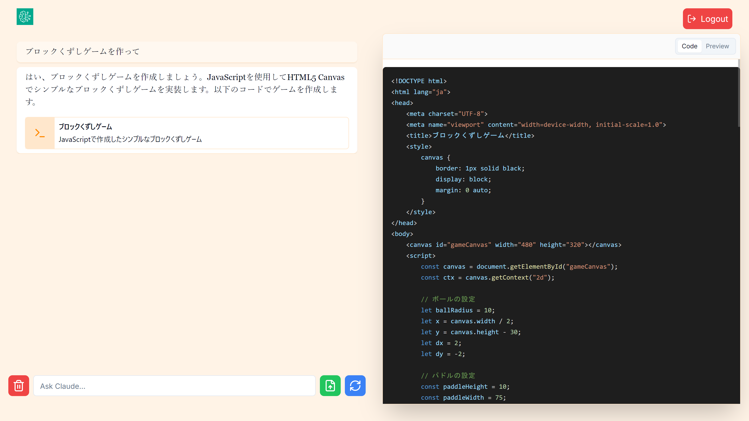Click the artifact description about JavaScript
The width and height of the screenshot is (749, 421).
[130, 139]
